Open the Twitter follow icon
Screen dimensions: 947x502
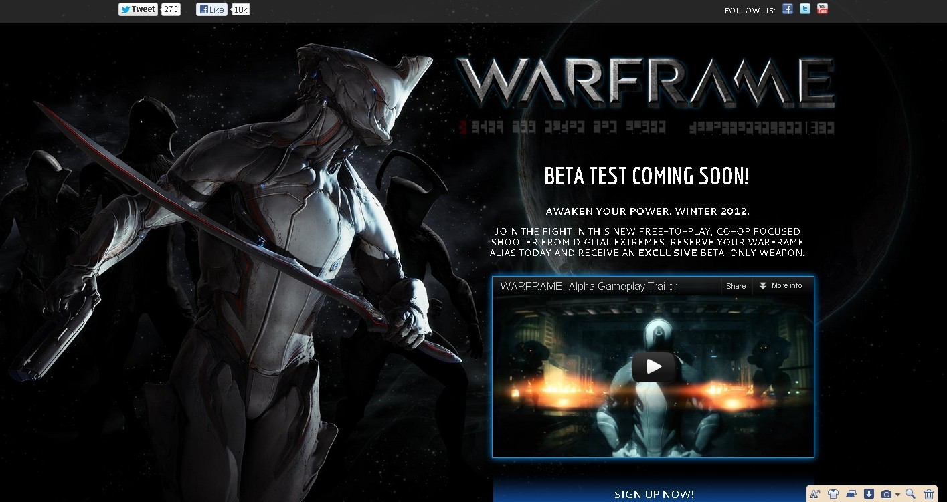coord(805,9)
